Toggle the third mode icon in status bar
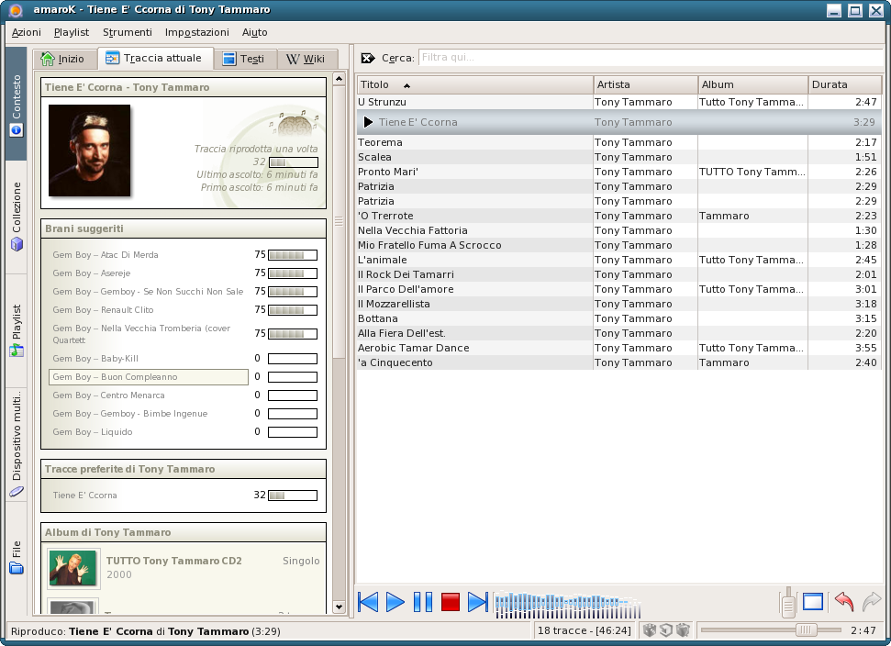Screen dimensions: 891x646 683,630
